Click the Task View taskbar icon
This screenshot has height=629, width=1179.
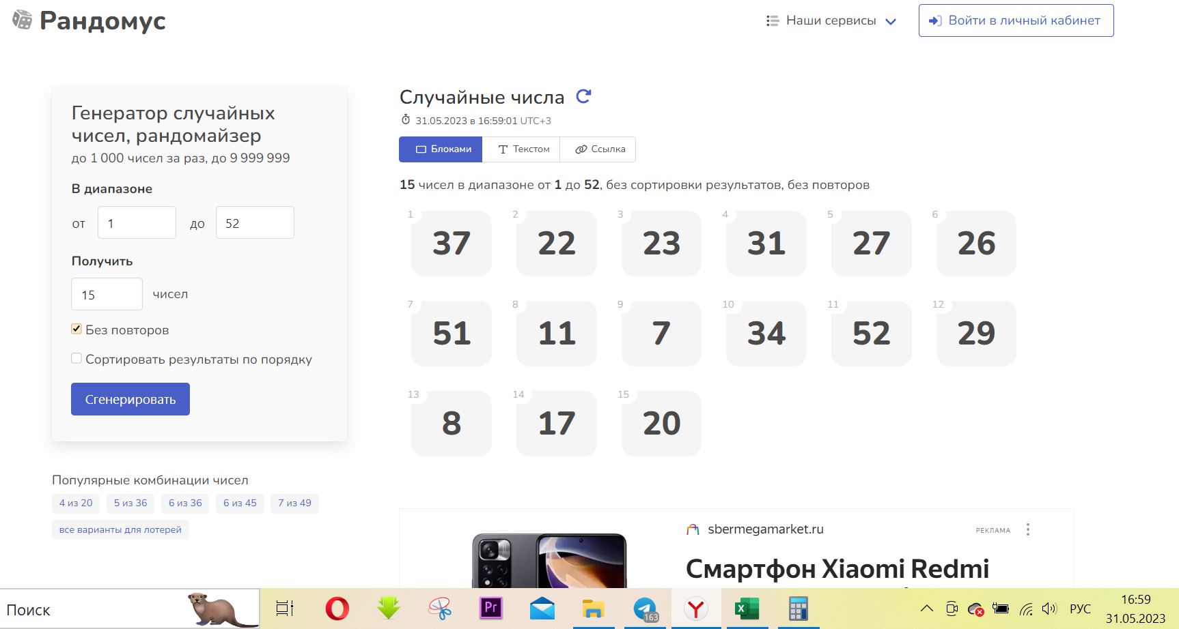(285, 609)
